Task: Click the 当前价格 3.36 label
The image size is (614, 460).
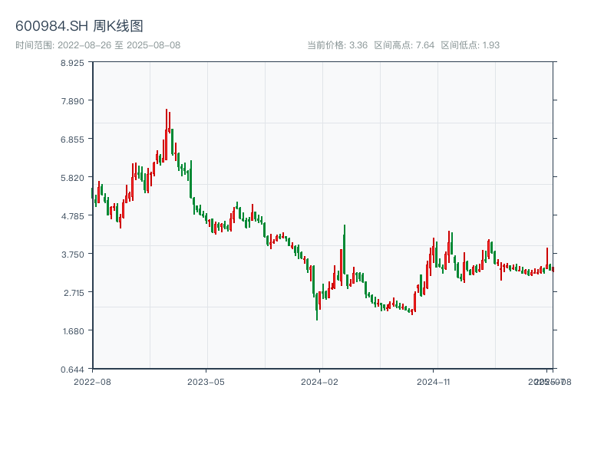Action: pos(337,45)
